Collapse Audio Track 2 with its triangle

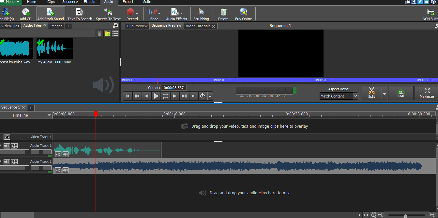coord(1,161)
